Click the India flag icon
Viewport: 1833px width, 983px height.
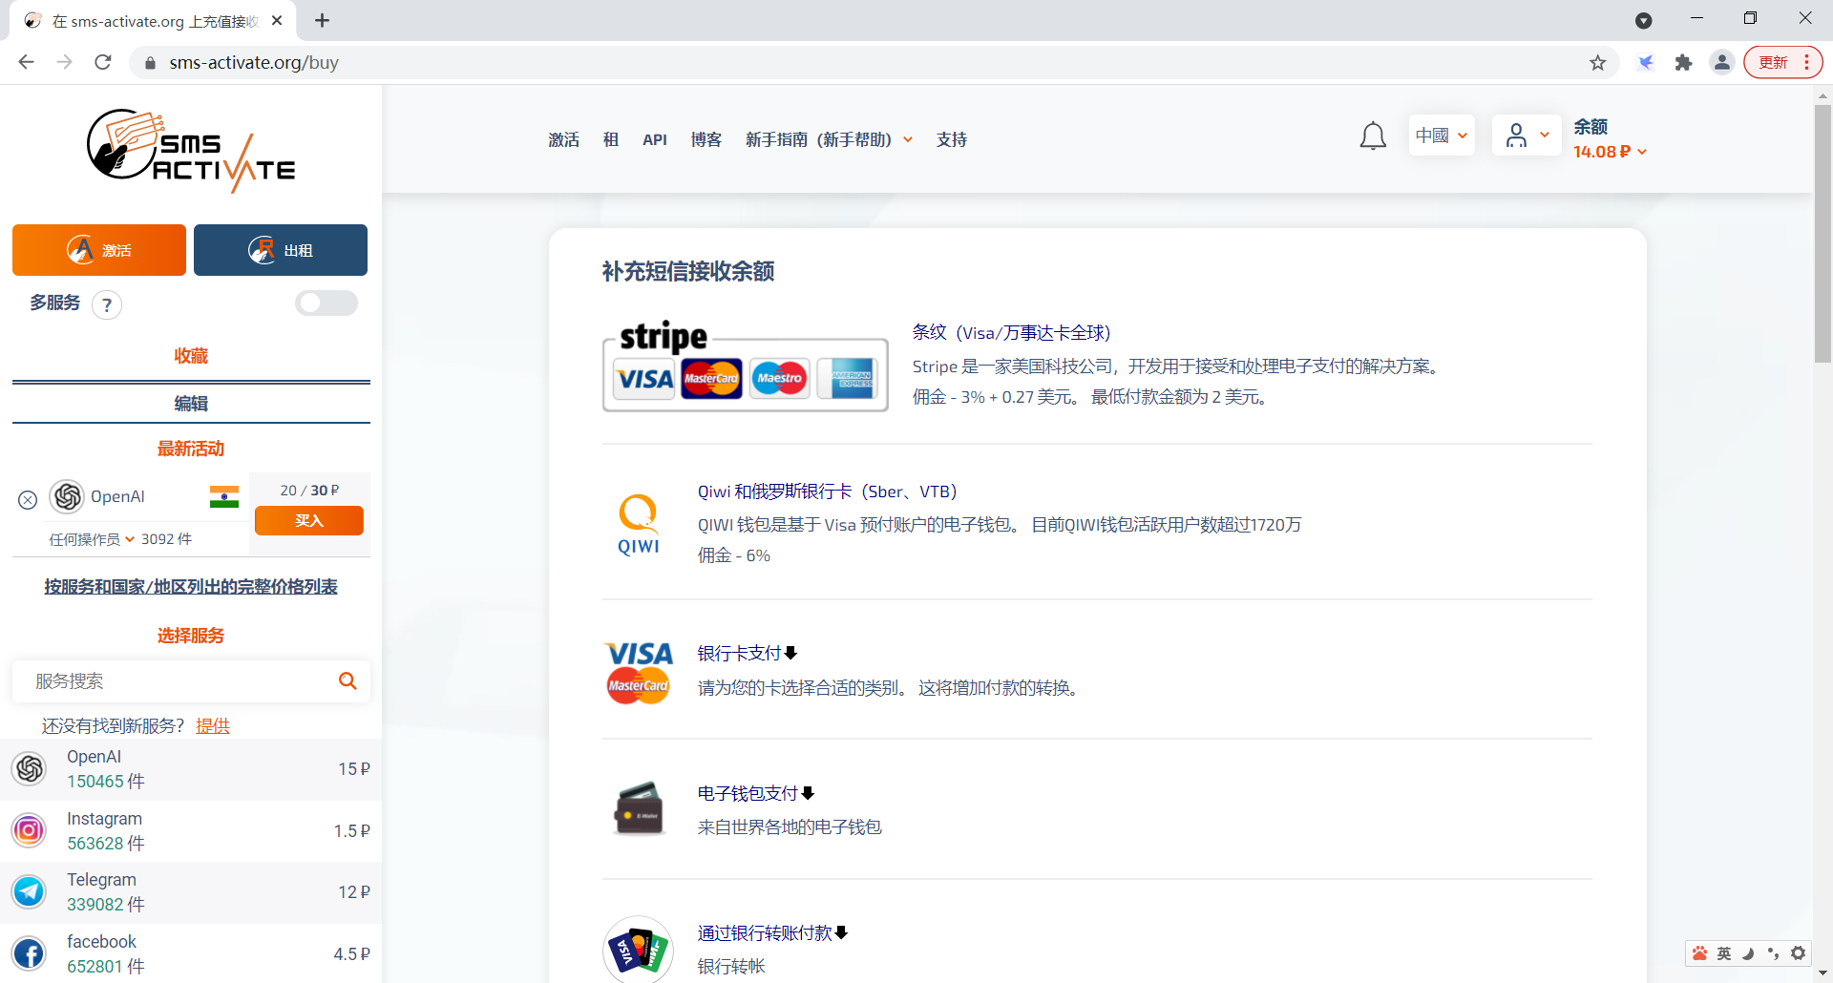point(224,496)
